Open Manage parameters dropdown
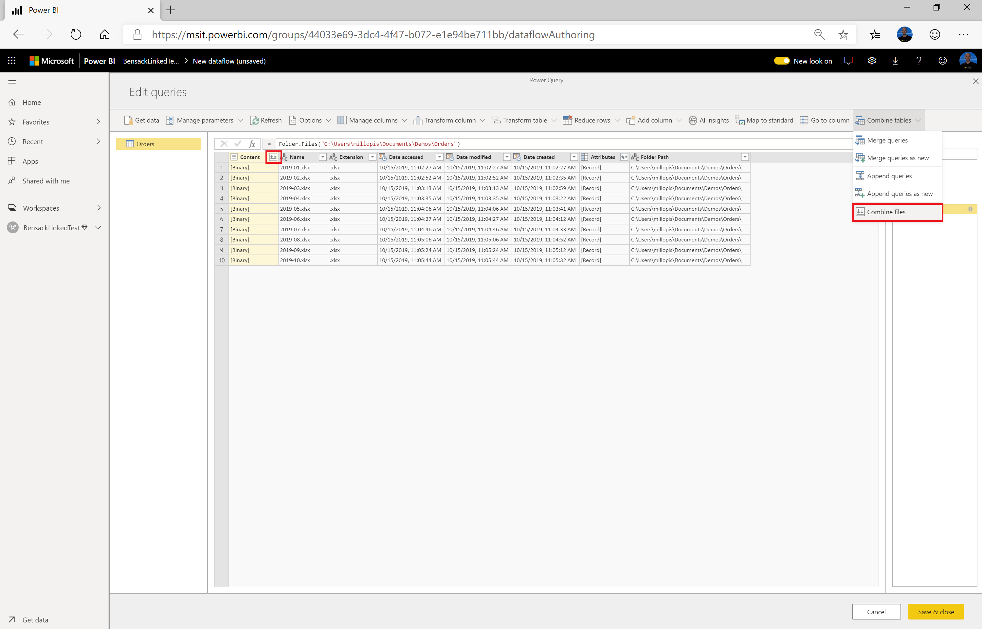The width and height of the screenshot is (982, 629). click(x=204, y=120)
